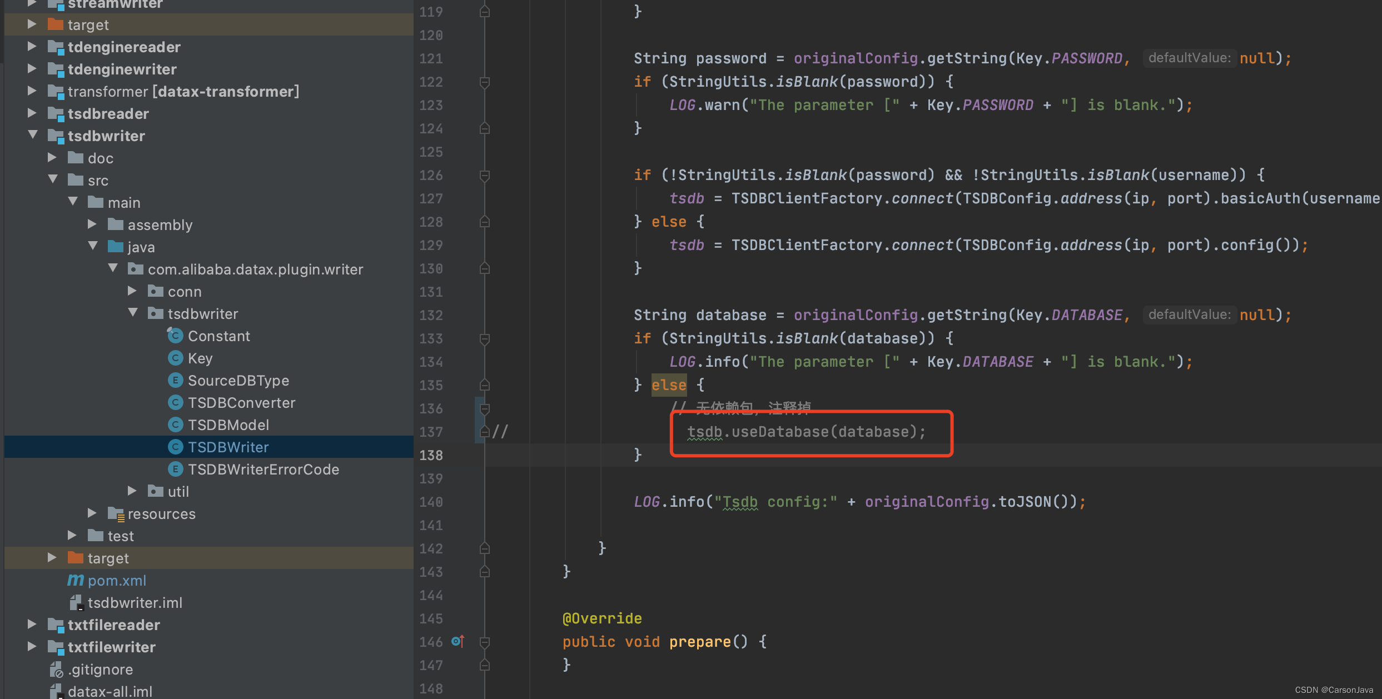1382x699 pixels.
Task: Click the TSDBWriter class icon
Action: click(x=175, y=447)
